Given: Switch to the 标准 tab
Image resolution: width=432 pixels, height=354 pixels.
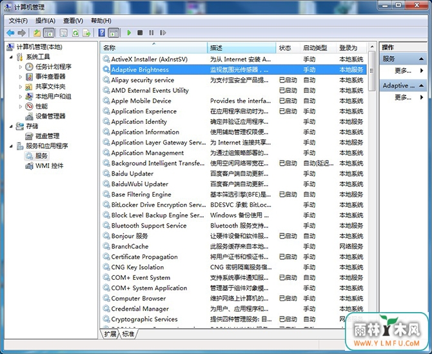Looking at the screenshot, I should coord(128,334).
